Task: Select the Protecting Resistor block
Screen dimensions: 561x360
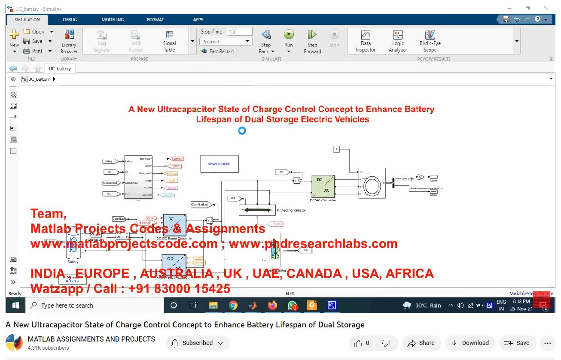Action: click(x=257, y=210)
